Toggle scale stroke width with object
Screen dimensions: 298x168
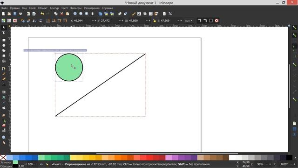199,21
